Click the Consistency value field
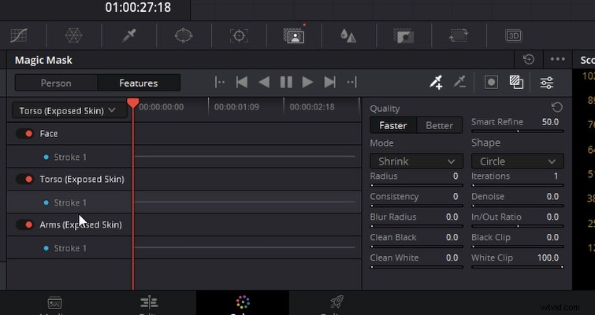Screen dimensions: 595x315 click(x=456, y=196)
